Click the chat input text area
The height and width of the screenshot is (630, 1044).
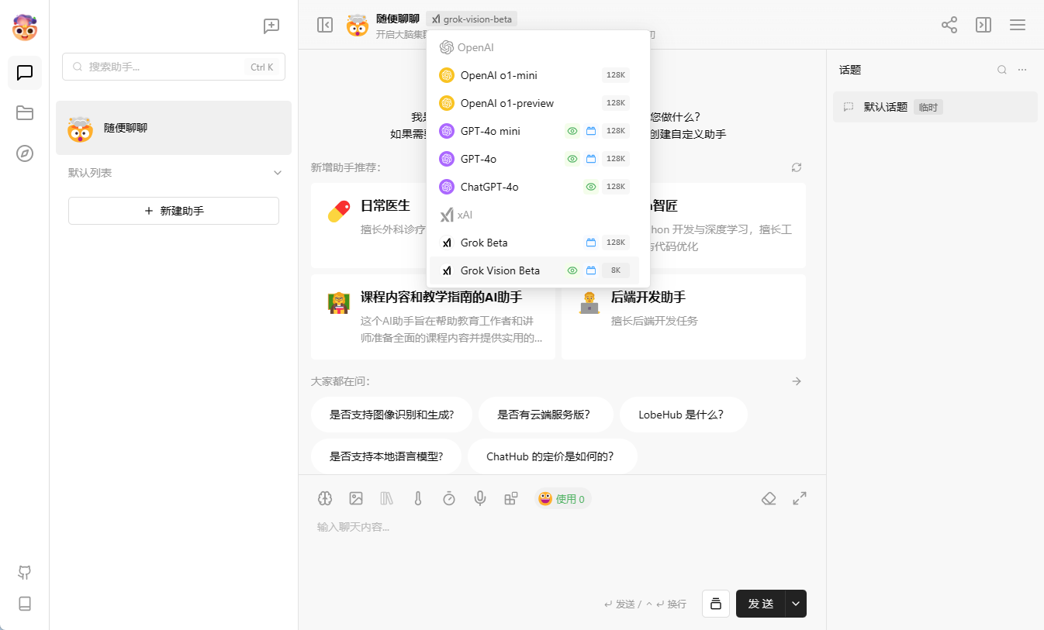click(562, 550)
